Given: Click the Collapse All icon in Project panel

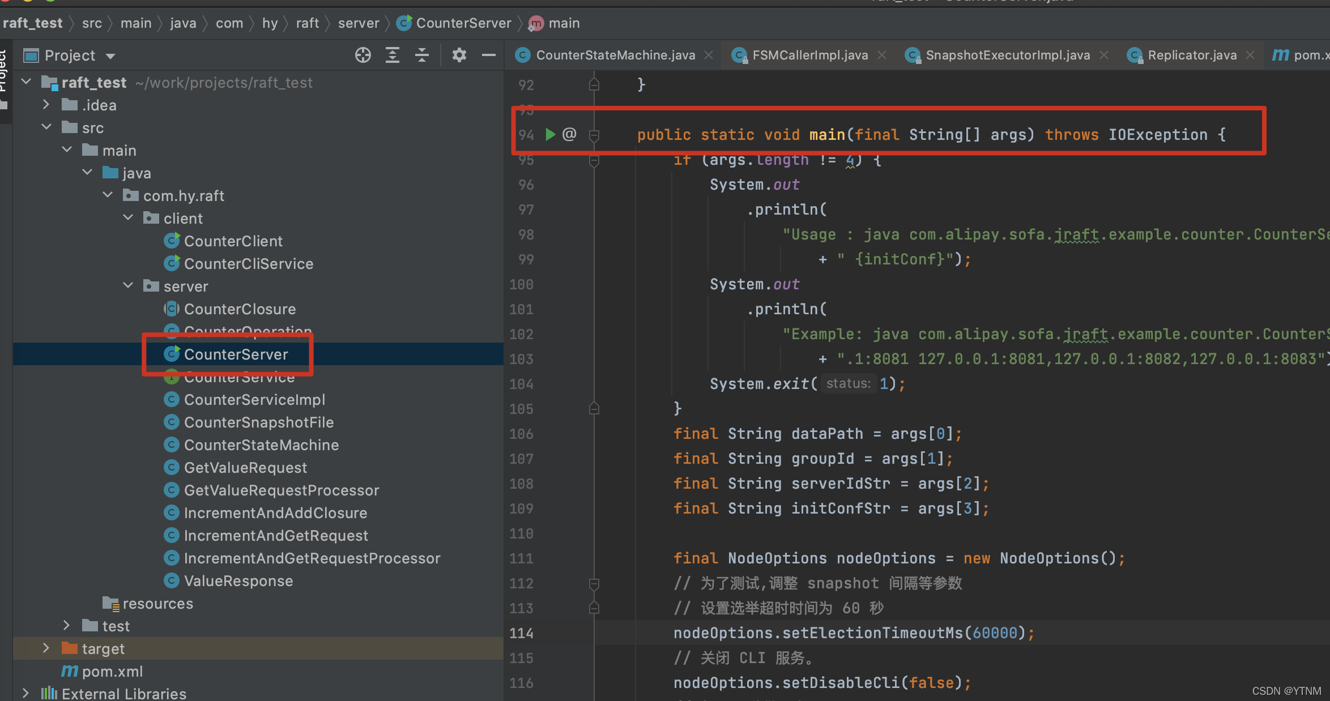Looking at the screenshot, I should 422,55.
